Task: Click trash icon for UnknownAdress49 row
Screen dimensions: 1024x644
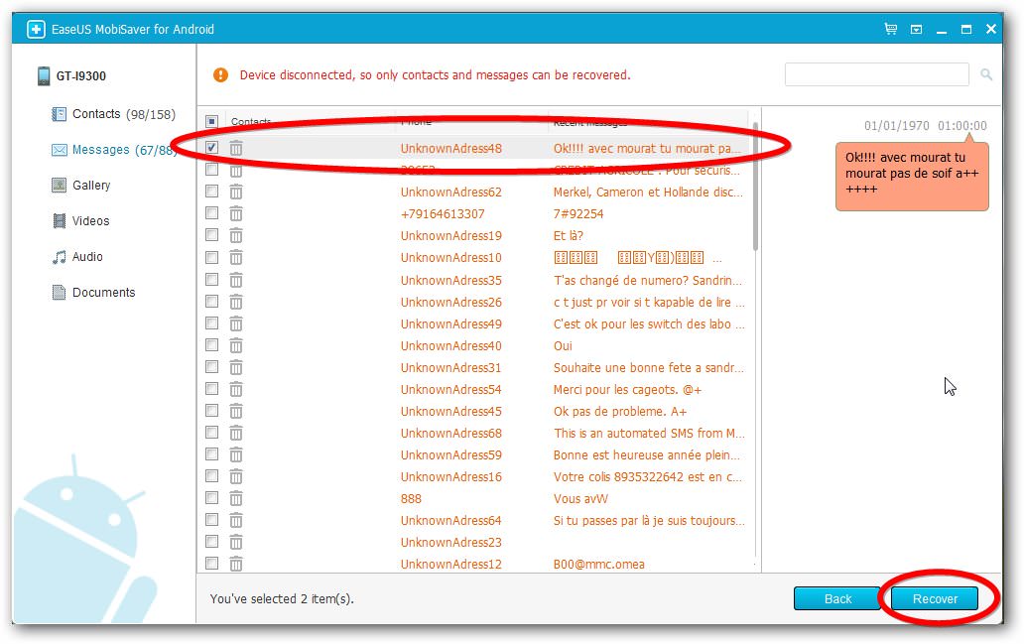Action: click(236, 323)
